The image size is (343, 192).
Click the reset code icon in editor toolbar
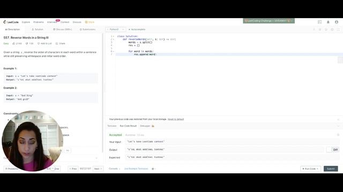326,29
